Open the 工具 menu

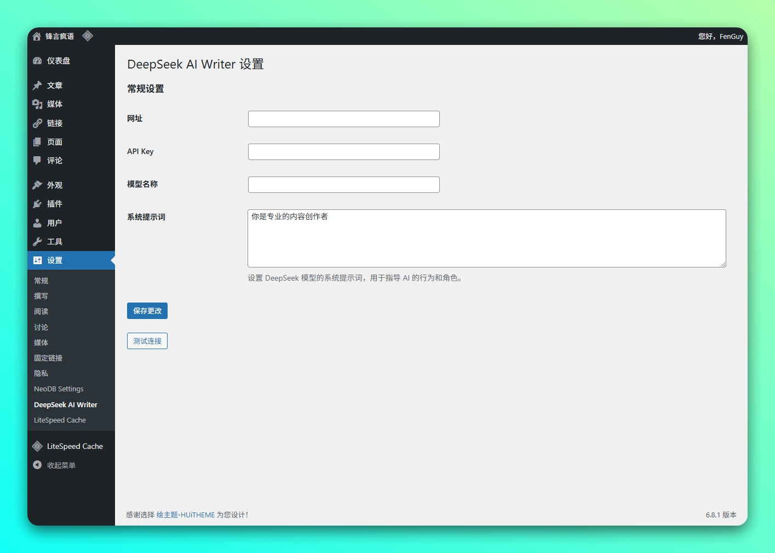71,242
